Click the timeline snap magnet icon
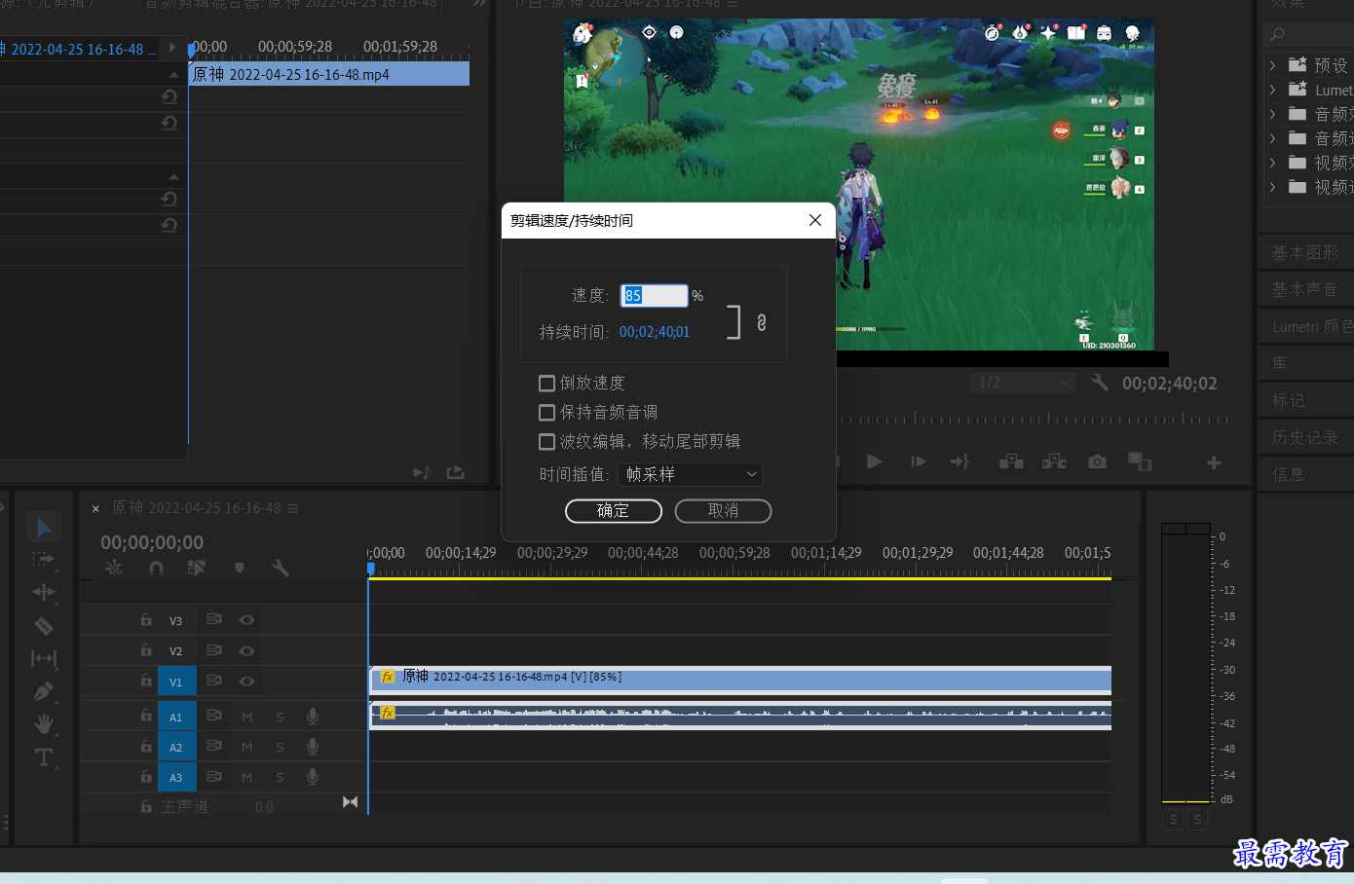The height and width of the screenshot is (884, 1354). coord(156,568)
